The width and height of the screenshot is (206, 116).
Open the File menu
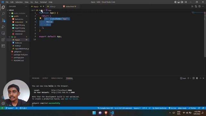[7, 2]
